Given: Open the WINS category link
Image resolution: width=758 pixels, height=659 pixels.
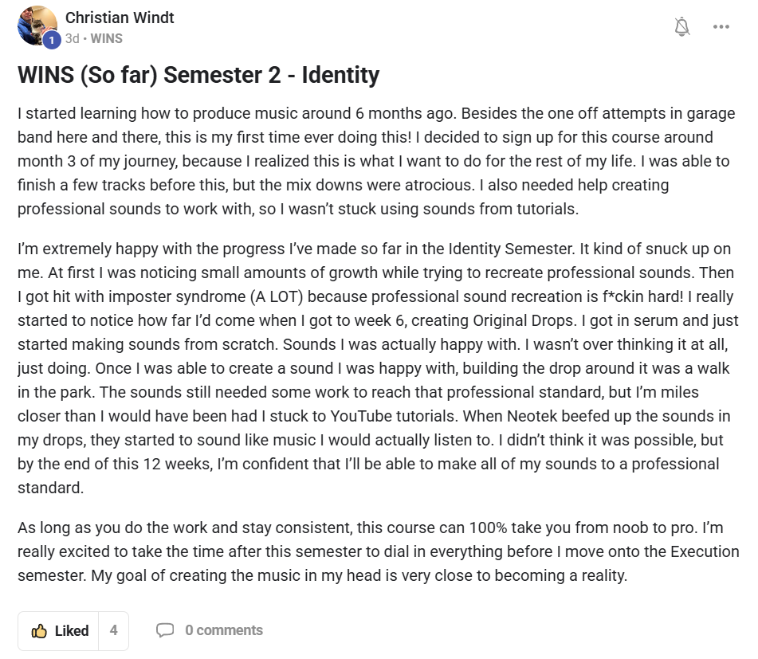Looking at the screenshot, I should (107, 38).
